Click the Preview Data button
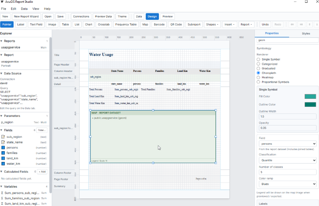 [104, 16]
